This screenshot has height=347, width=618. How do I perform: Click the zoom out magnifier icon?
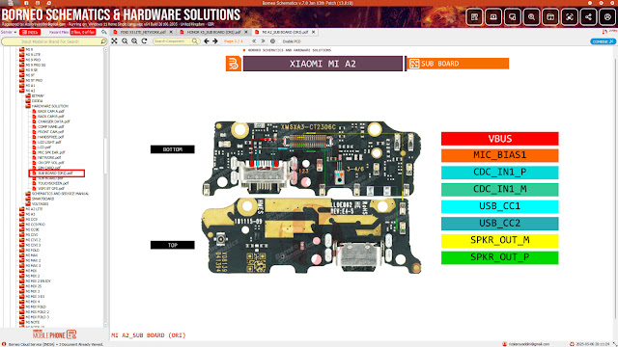click(125, 40)
